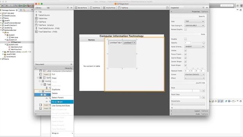Click Computer Information Technology label
This screenshot has width=243, height=137.
(121, 36)
